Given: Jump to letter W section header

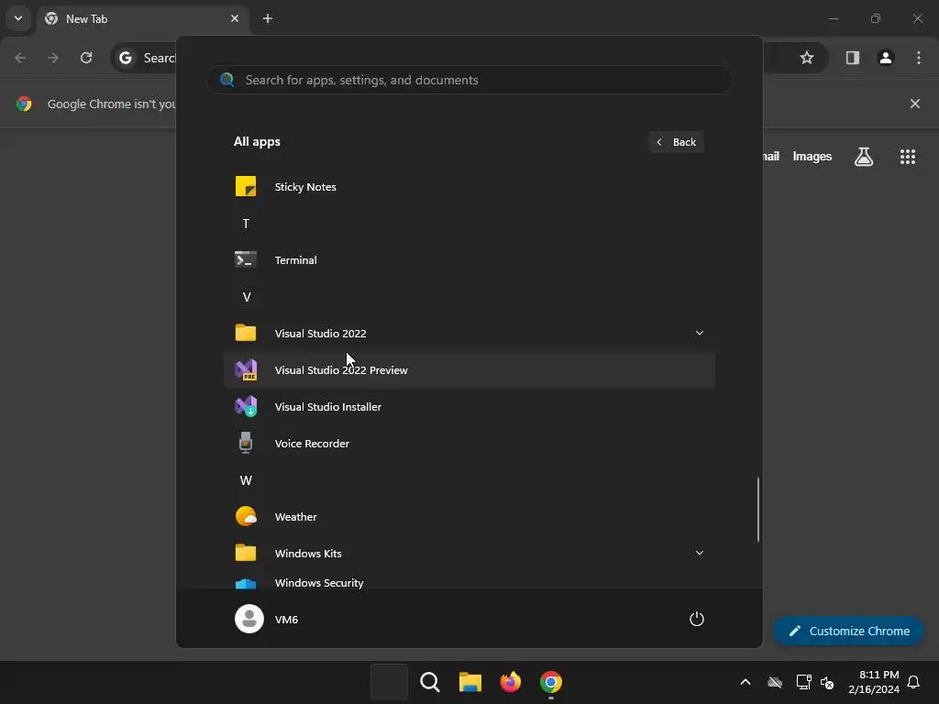Looking at the screenshot, I should 246,480.
